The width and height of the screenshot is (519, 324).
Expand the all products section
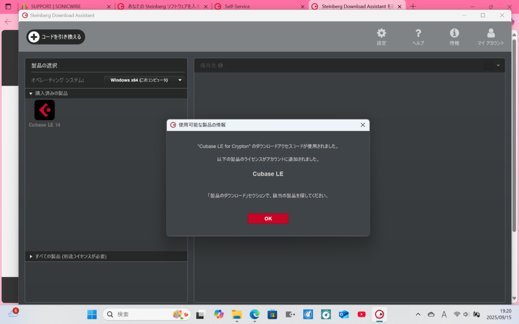[x=31, y=257]
